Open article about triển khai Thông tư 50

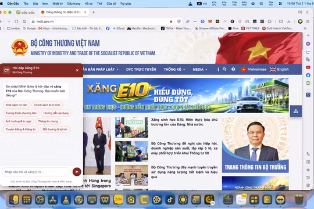(x=184, y=148)
